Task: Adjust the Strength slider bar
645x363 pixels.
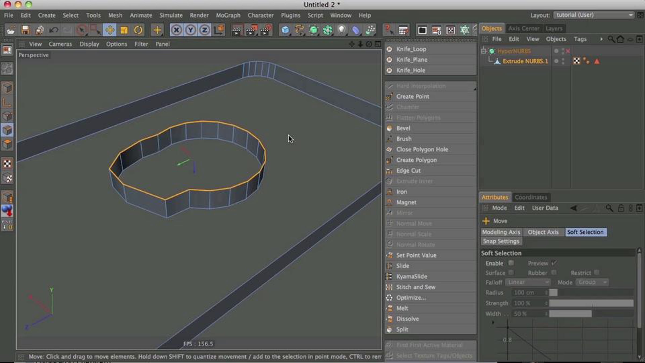Action: click(591, 303)
